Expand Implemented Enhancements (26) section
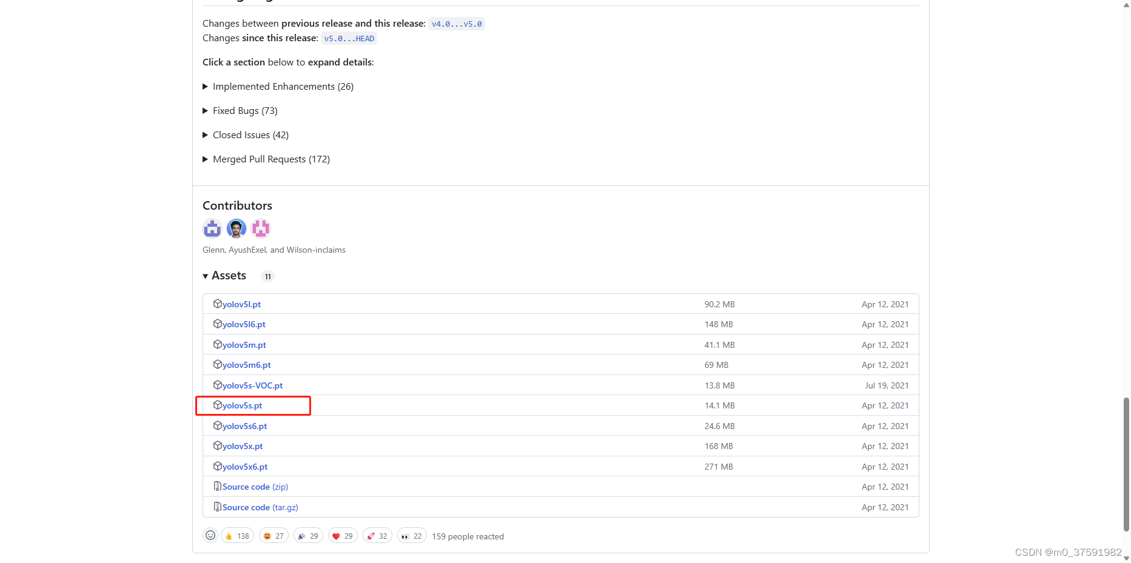The image size is (1131, 563). [278, 87]
